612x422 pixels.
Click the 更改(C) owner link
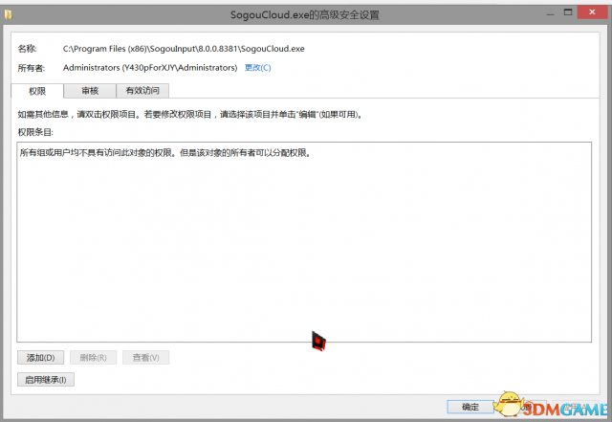[x=257, y=68]
